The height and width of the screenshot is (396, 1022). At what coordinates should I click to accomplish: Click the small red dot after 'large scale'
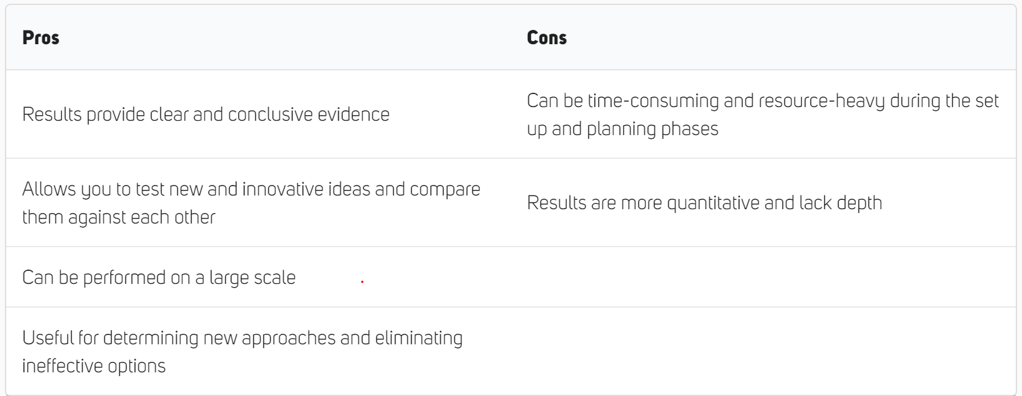pyautogui.click(x=362, y=282)
